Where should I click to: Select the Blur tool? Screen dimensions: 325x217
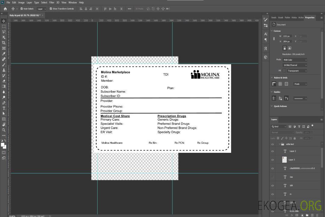(4, 92)
